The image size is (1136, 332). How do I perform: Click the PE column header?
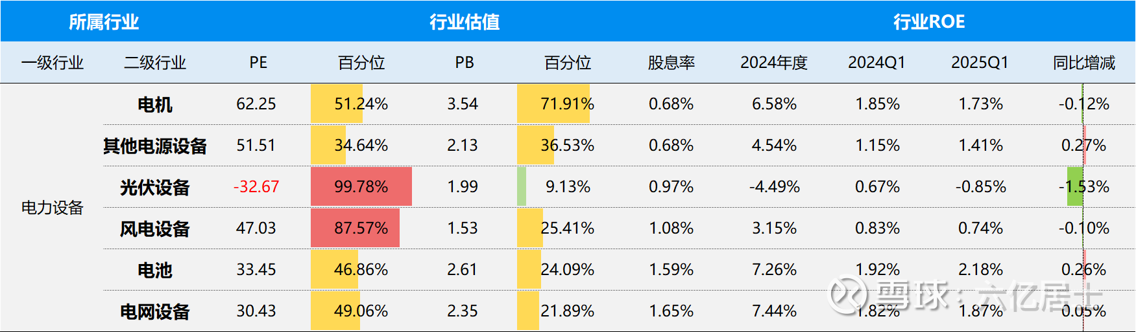click(258, 63)
